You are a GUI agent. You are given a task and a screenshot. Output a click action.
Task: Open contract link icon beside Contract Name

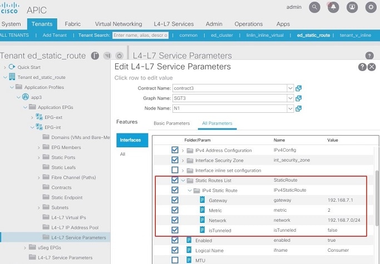pyautogui.click(x=298, y=88)
